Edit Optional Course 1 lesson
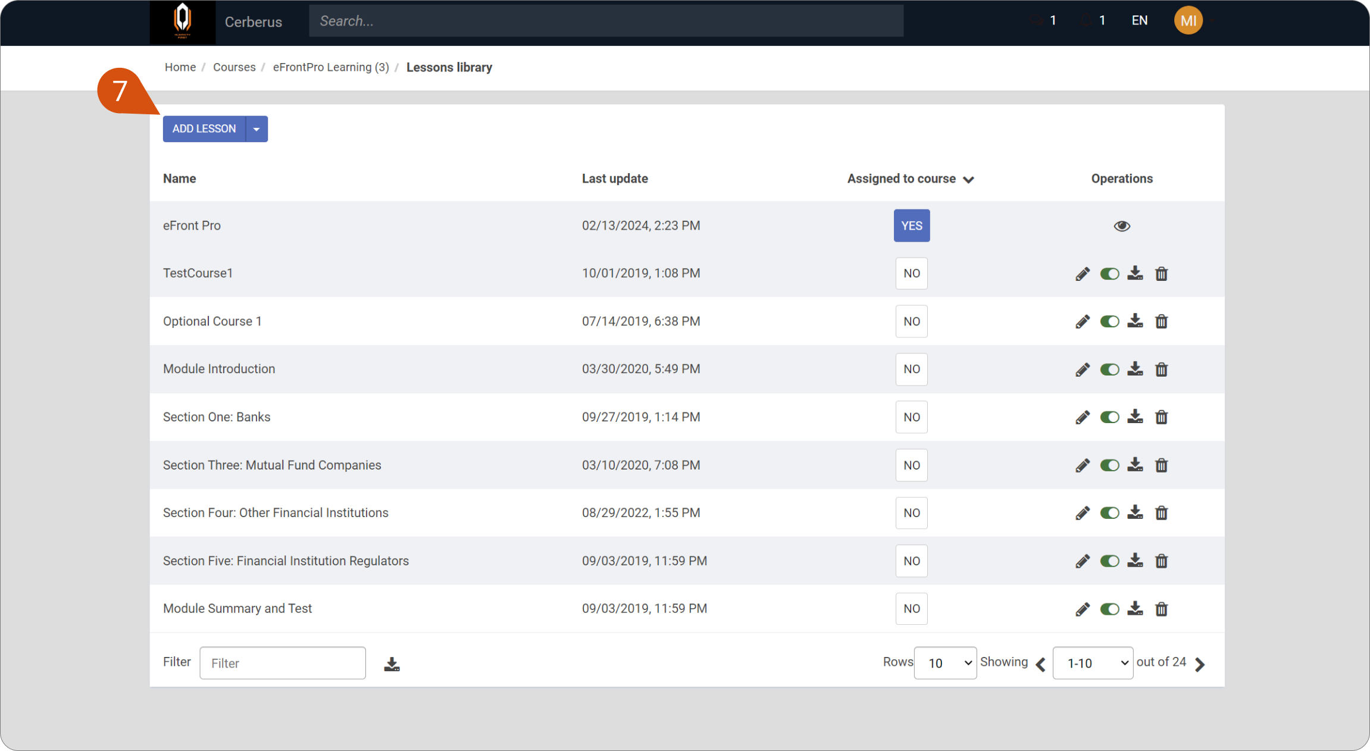This screenshot has height=751, width=1370. 1083,321
